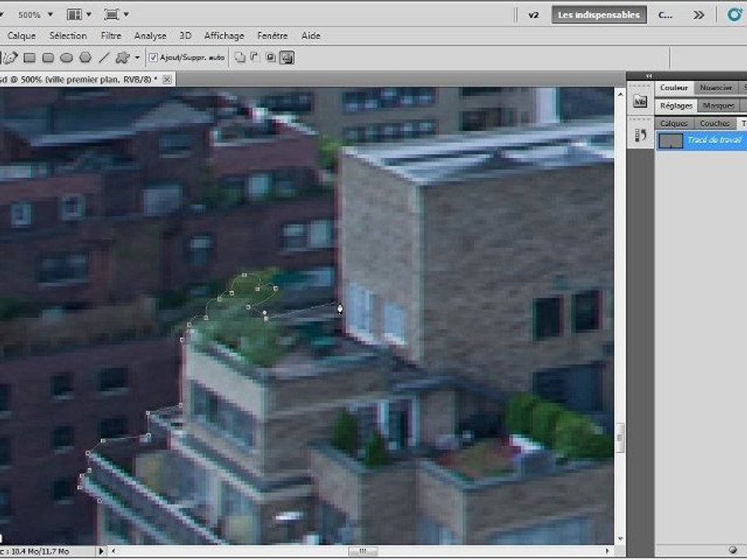Open the Affichage menu

pos(224,36)
